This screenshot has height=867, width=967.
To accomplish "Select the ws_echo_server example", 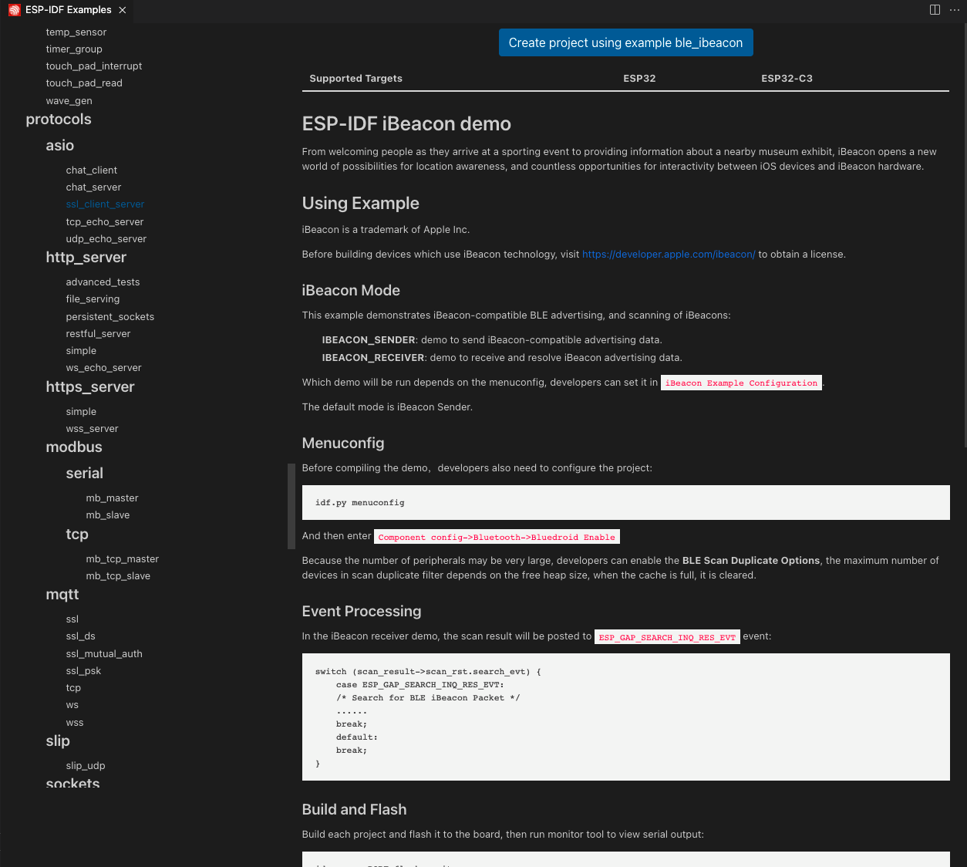I will [103, 367].
